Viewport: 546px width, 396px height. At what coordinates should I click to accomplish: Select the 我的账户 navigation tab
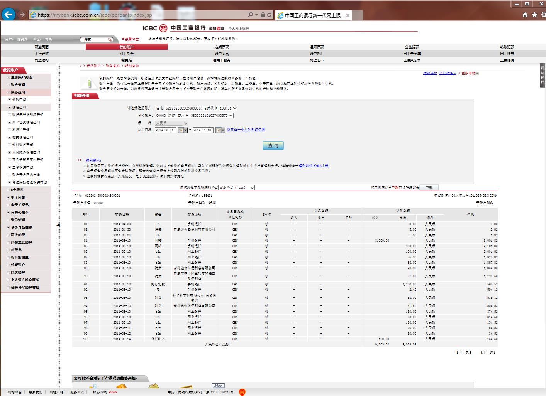[x=126, y=47]
